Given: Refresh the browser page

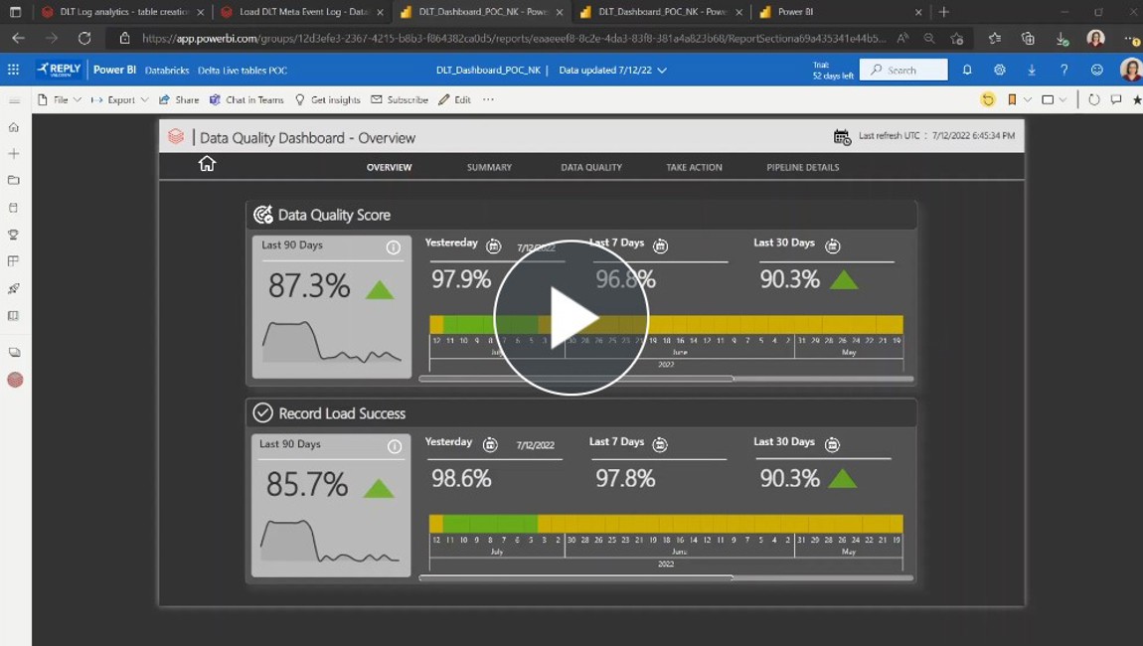Looking at the screenshot, I should 84,39.
